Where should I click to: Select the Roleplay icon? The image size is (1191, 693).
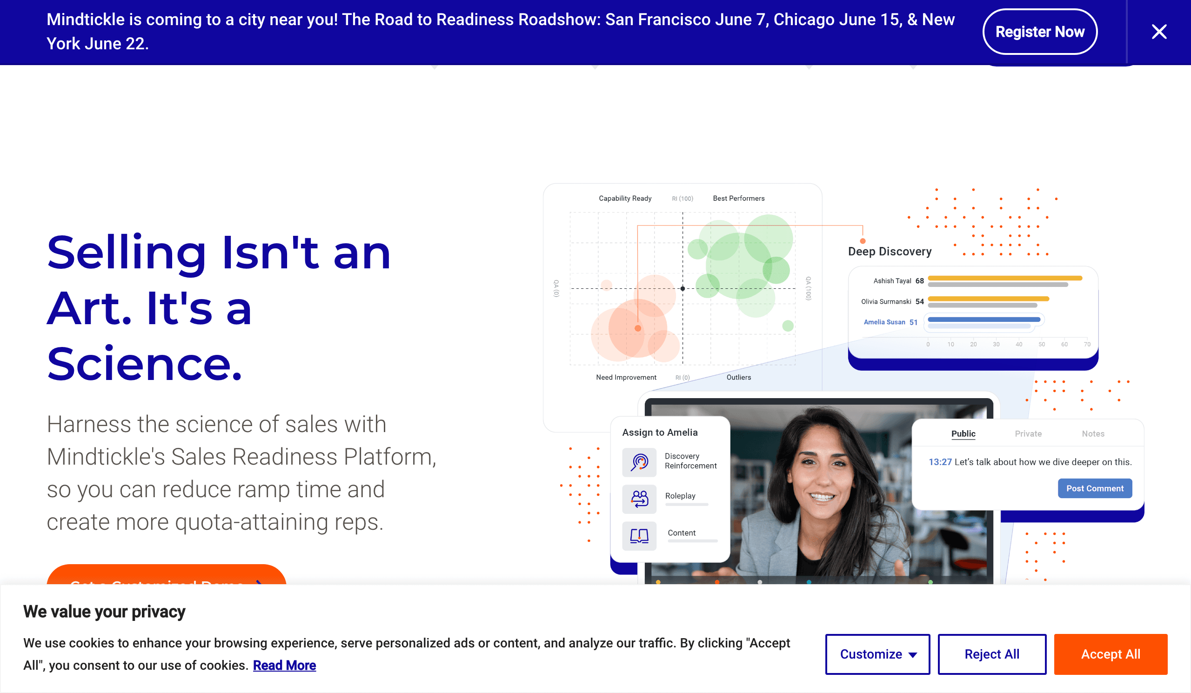pos(639,499)
